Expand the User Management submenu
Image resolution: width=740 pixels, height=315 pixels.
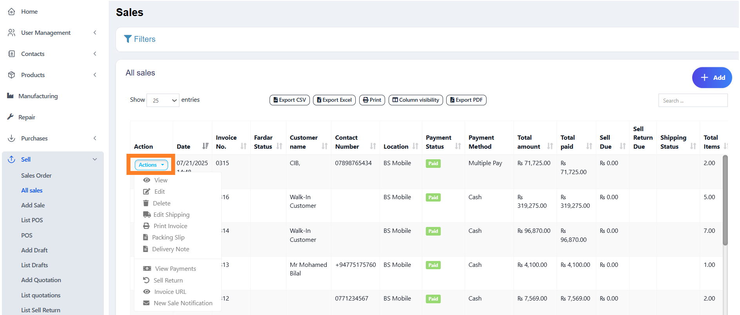click(94, 32)
